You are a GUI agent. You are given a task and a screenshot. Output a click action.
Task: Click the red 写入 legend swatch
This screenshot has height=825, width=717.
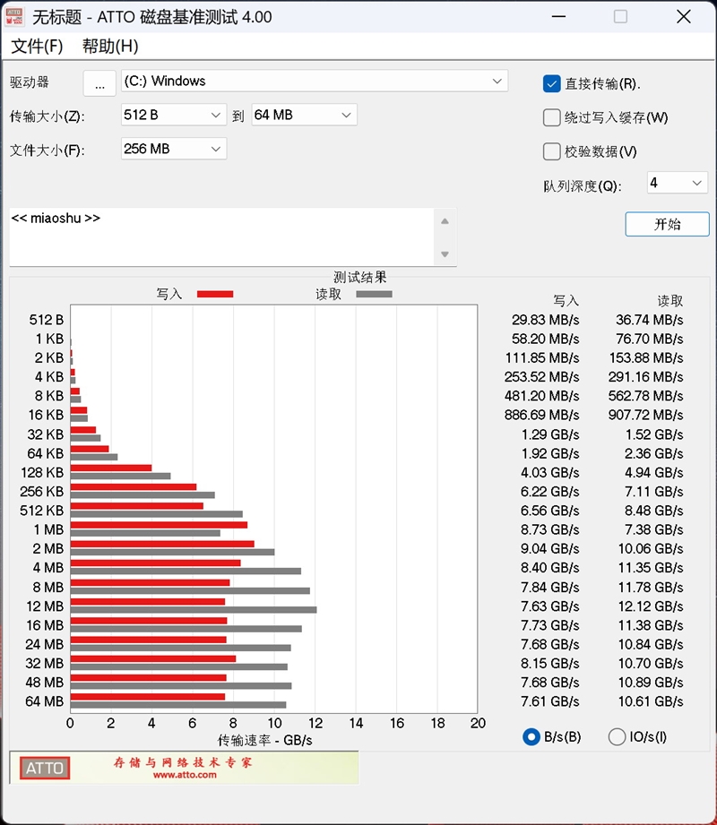(x=214, y=294)
